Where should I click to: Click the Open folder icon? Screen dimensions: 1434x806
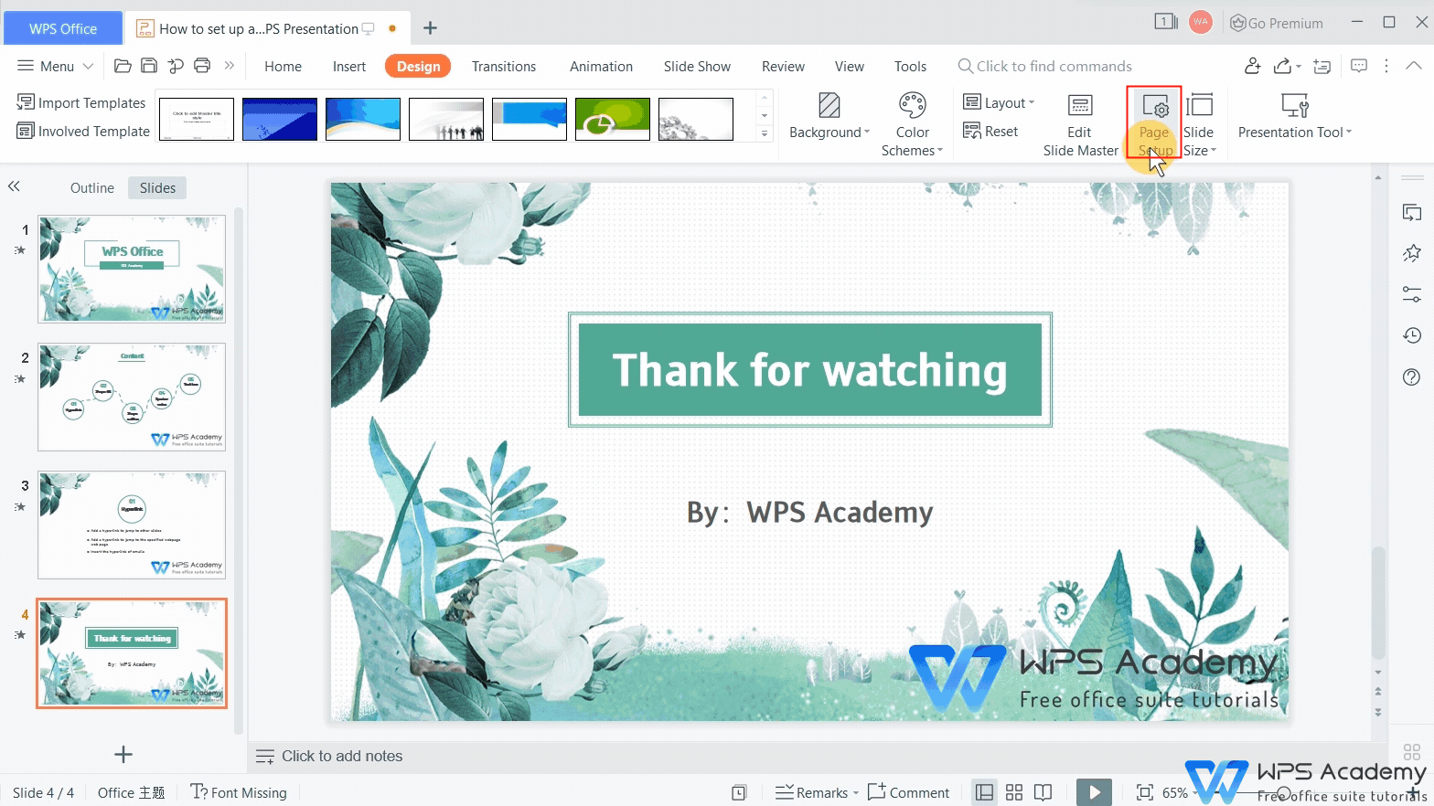pos(123,66)
